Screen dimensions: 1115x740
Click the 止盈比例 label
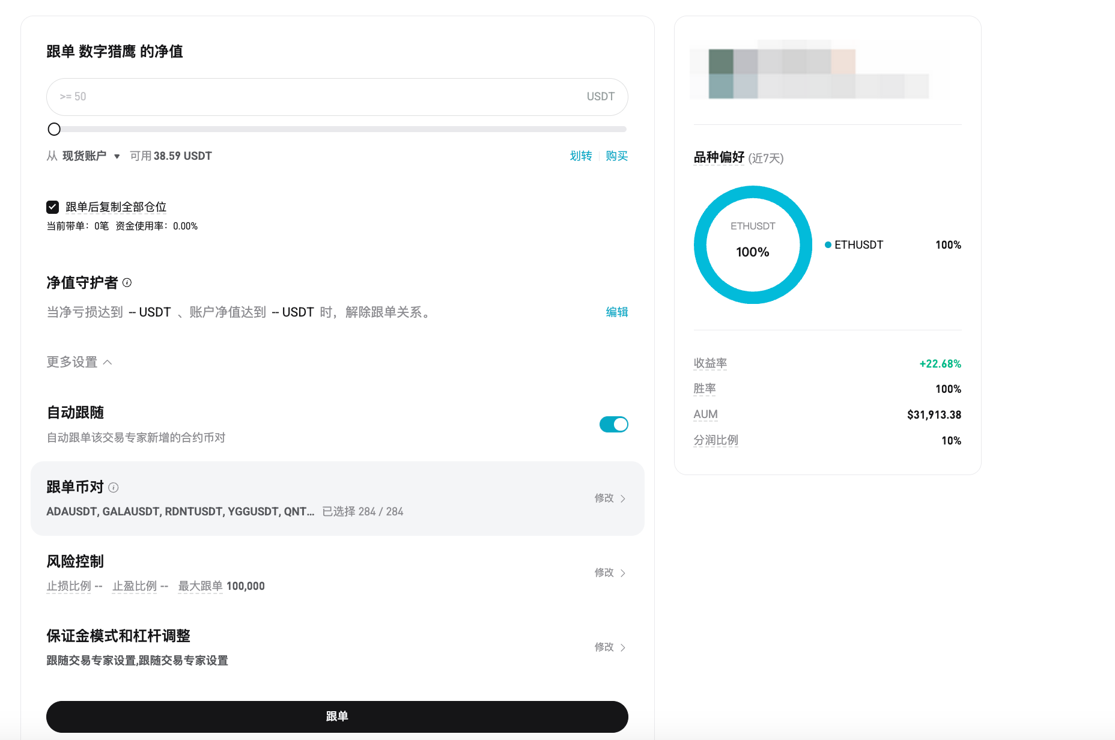[135, 586]
